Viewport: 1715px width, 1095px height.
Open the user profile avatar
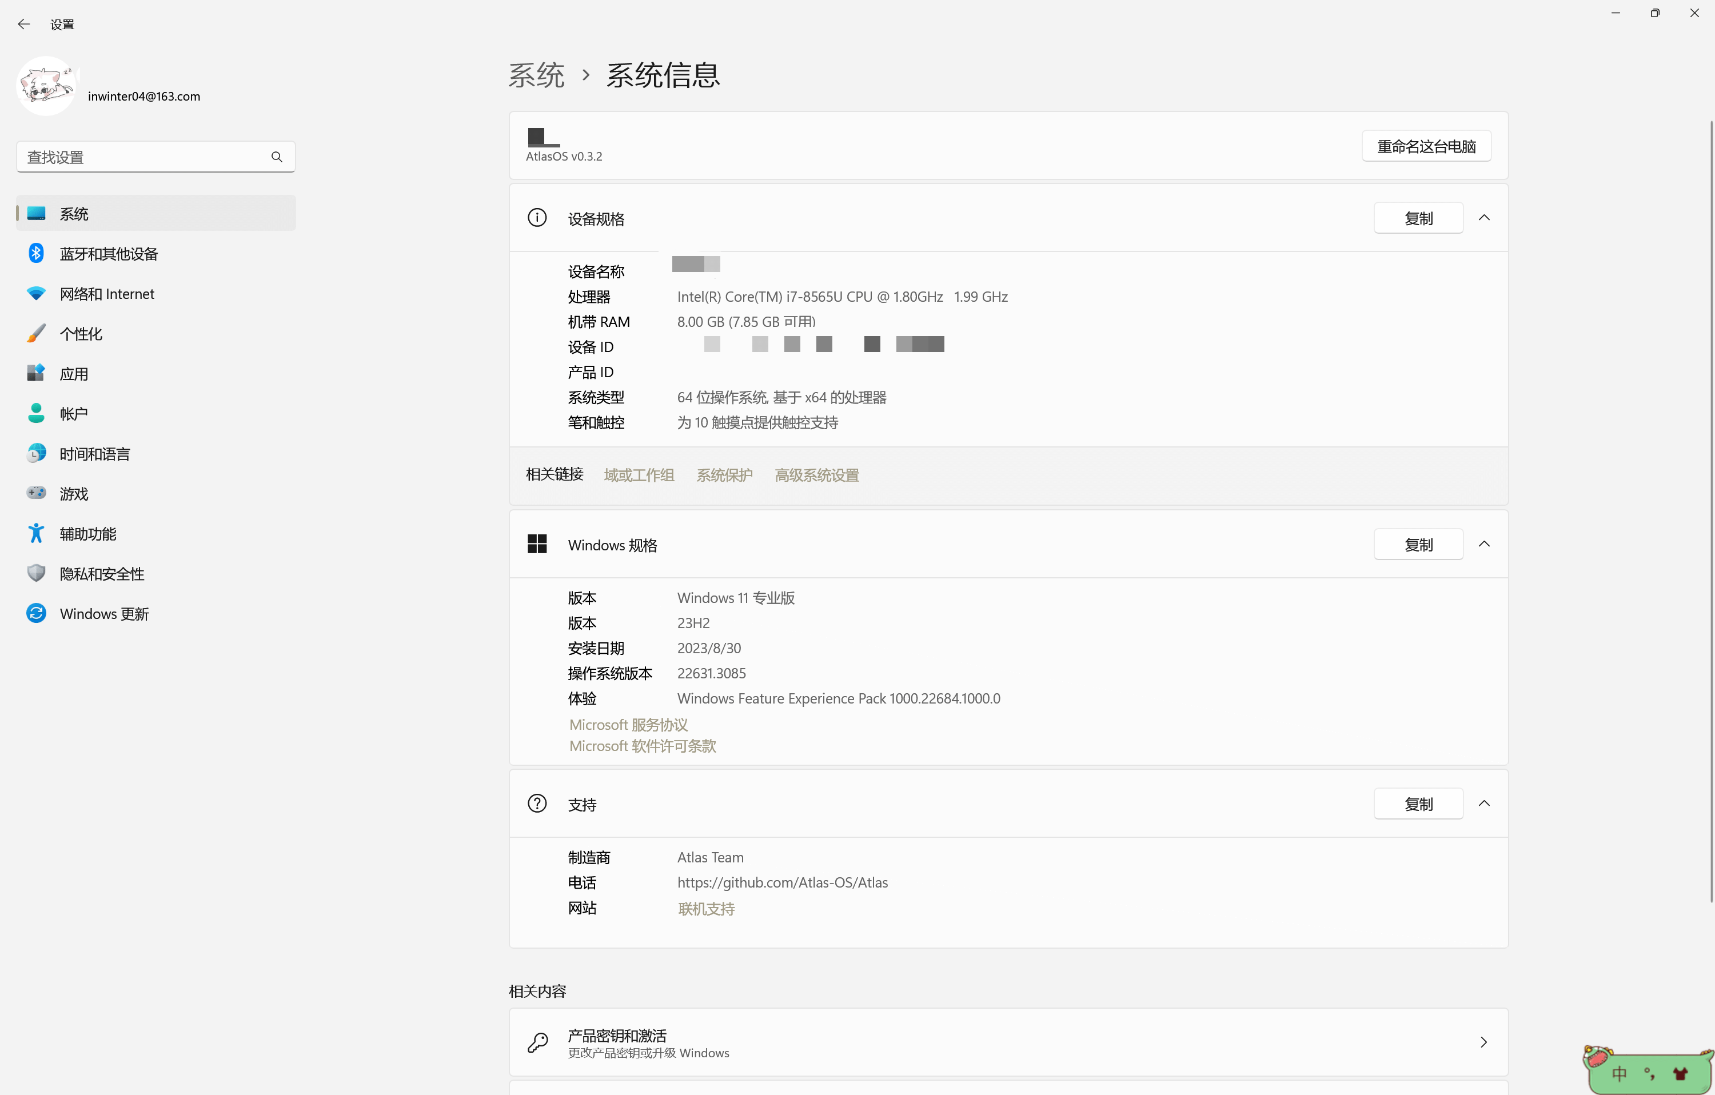point(46,87)
